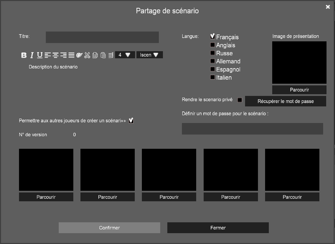Click Parcourir under first screenshot slot

tap(46, 197)
